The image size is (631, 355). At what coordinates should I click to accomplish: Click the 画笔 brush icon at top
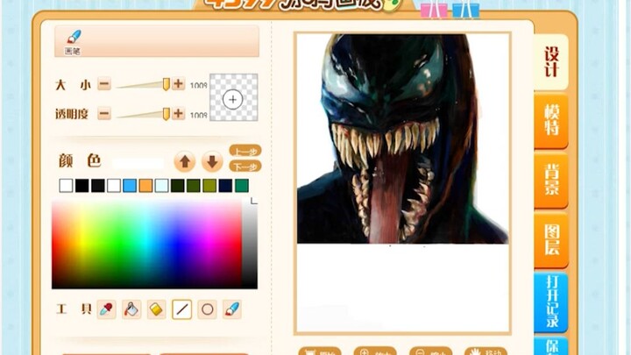[x=73, y=42]
